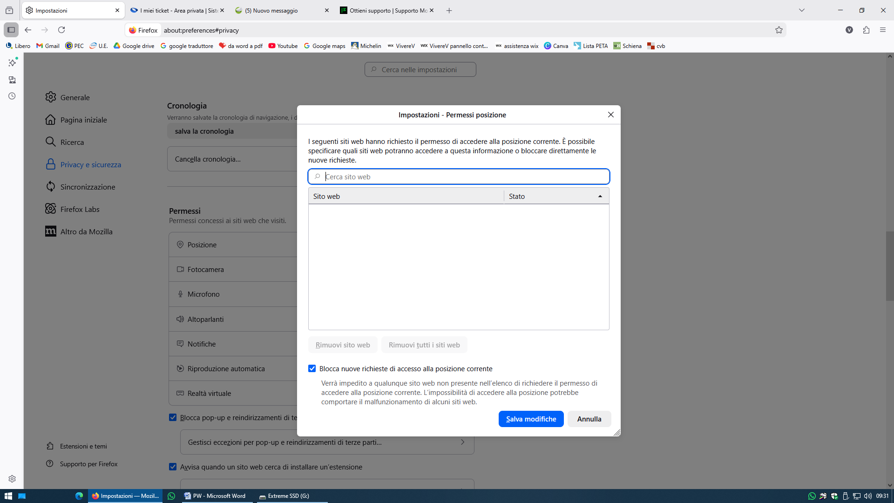Screen dimensions: 894x503
Task: Click the Annulla button
Action: [x=589, y=419]
